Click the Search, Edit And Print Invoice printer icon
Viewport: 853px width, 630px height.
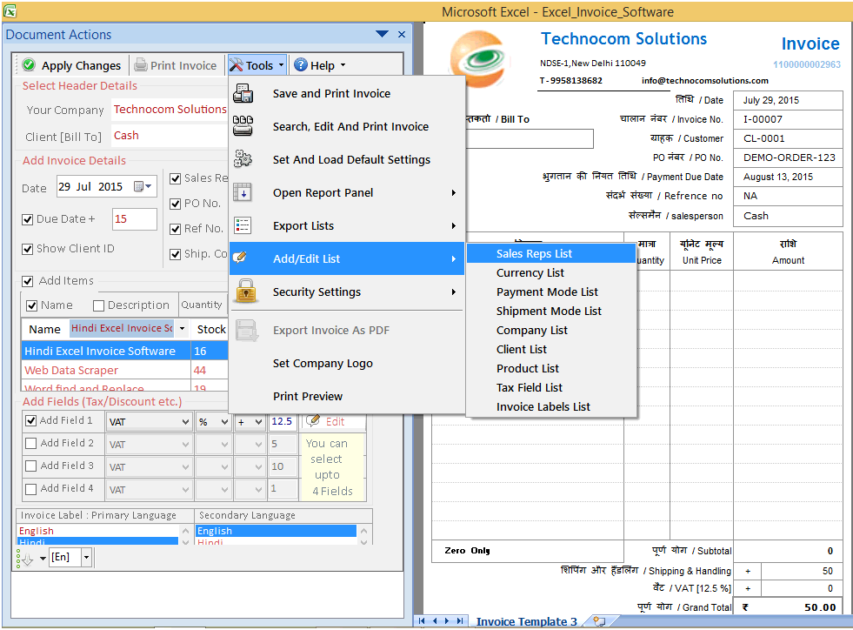[243, 126]
